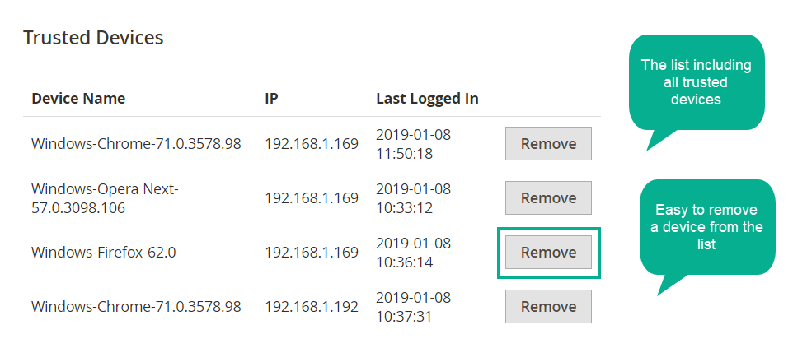Click the Last Logged In column header
Image resolution: width=793 pixels, height=362 pixels.
[427, 99]
